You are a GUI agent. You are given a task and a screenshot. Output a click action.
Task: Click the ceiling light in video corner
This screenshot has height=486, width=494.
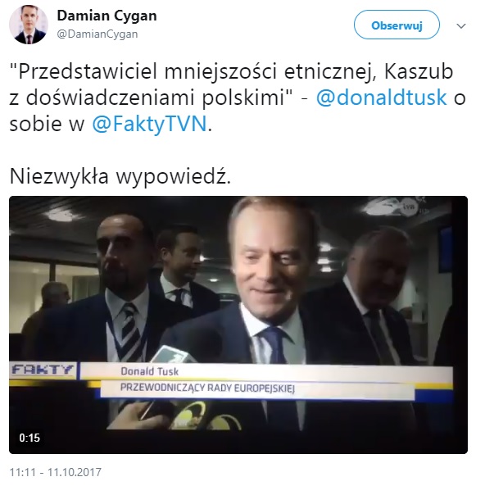coord(61,216)
